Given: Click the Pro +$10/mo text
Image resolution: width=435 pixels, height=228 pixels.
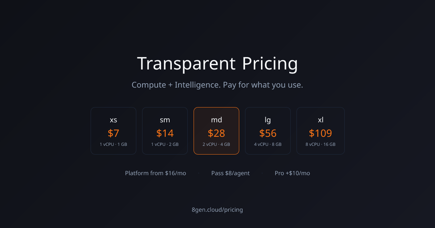Looking at the screenshot, I should [292, 173].
